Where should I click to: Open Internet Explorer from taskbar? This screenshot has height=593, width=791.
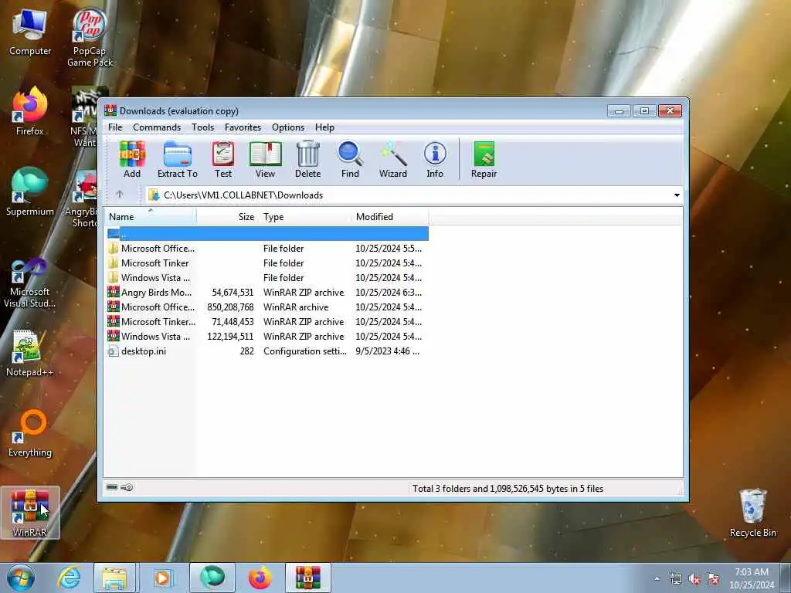(69, 578)
